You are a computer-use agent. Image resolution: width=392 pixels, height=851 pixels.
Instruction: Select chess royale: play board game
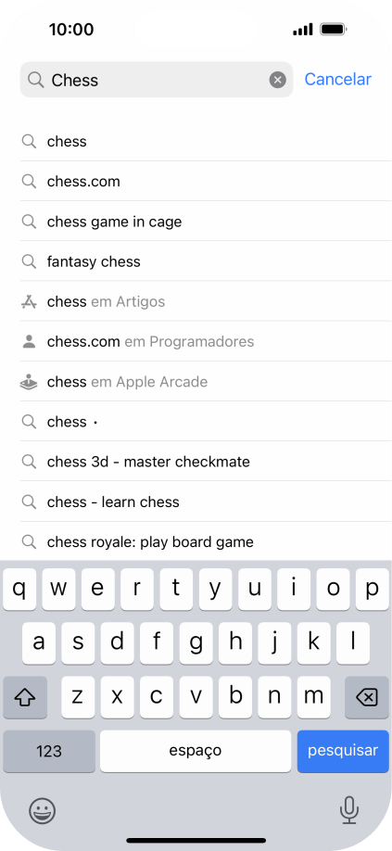pyautogui.click(x=206, y=541)
